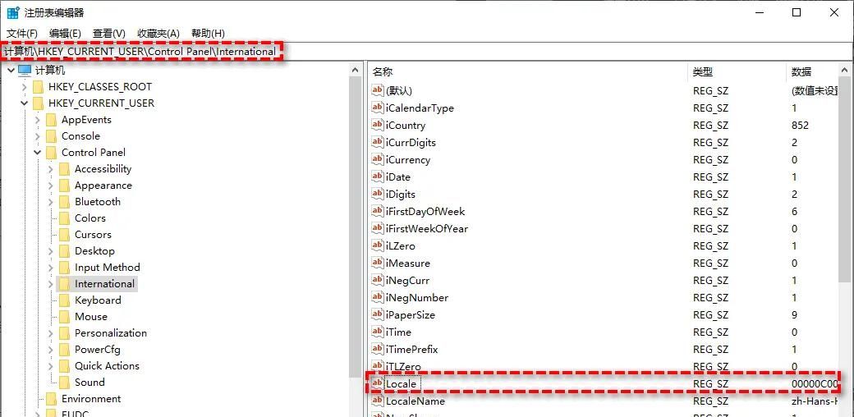Open the 查看(V) menu
854x417 pixels.
tap(109, 33)
